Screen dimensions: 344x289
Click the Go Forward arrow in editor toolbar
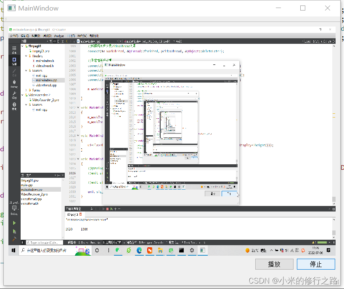(70, 41)
